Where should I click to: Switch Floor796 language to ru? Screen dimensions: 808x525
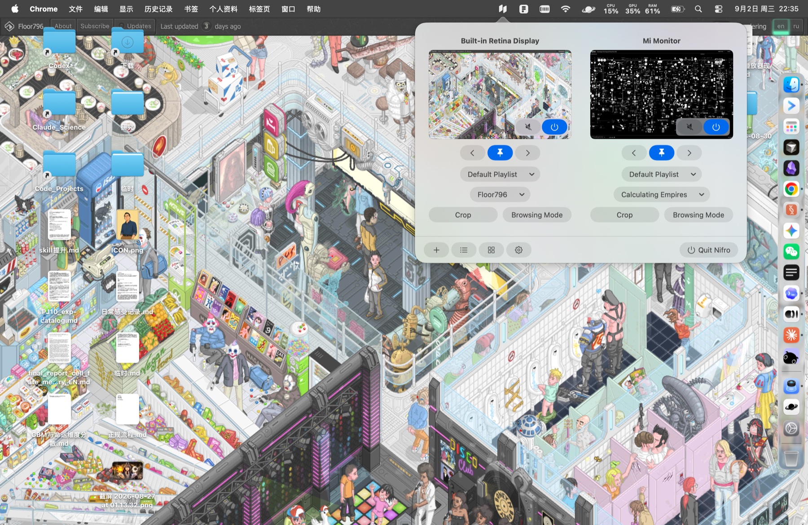pos(796,26)
